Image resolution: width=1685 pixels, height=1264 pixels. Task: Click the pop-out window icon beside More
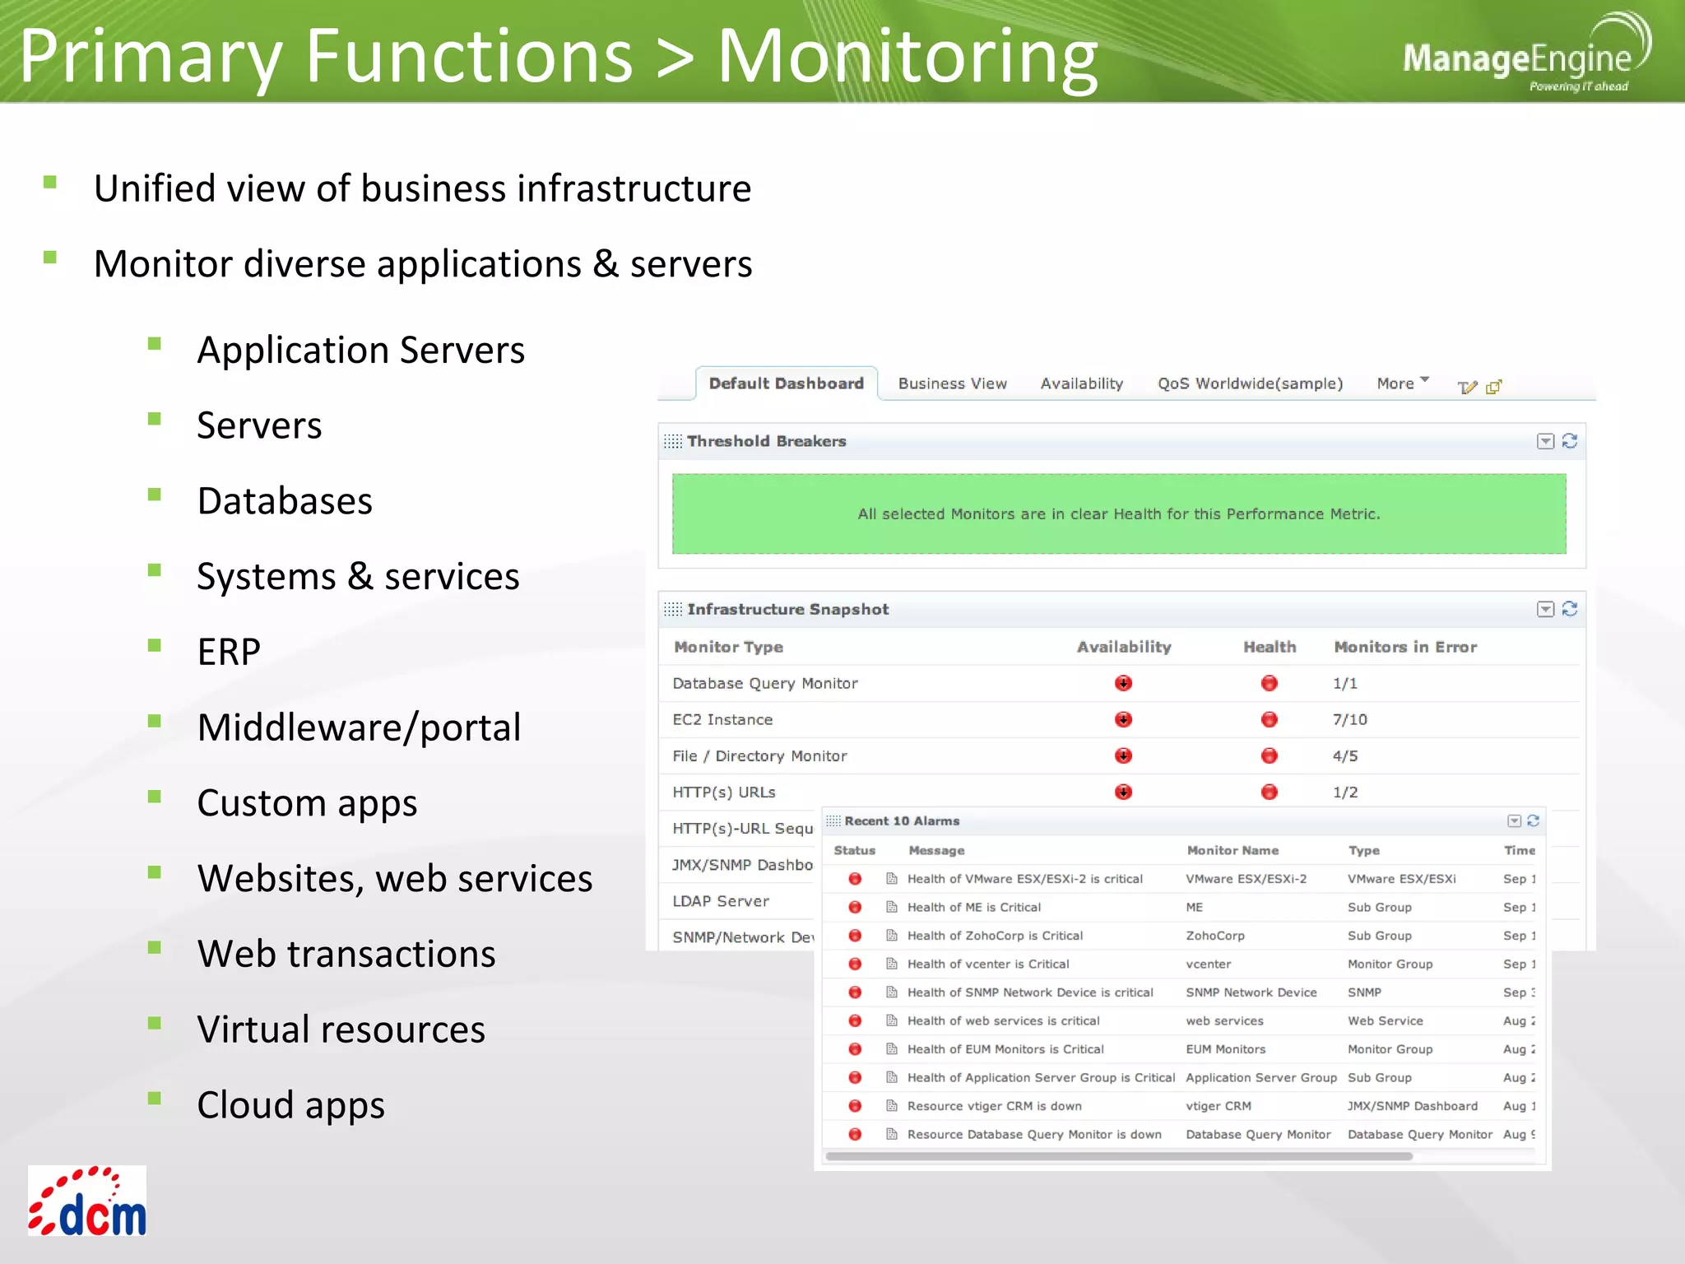tap(1494, 386)
